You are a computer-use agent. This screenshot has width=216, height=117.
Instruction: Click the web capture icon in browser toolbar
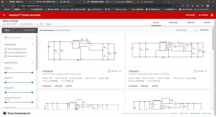coord(197,6)
